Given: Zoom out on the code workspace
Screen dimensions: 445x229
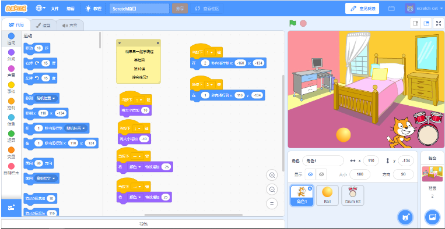Looking at the screenshot, I should click(x=272, y=189).
